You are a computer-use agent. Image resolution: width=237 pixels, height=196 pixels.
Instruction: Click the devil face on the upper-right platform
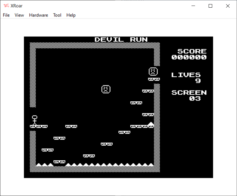pos(153,71)
